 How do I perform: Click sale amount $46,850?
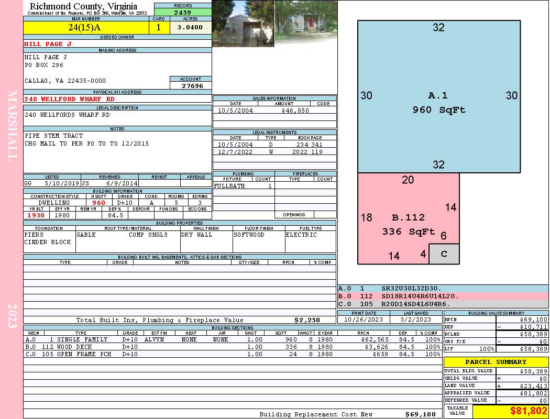[295, 111]
